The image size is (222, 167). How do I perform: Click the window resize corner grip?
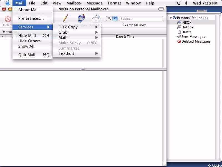click(164, 164)
